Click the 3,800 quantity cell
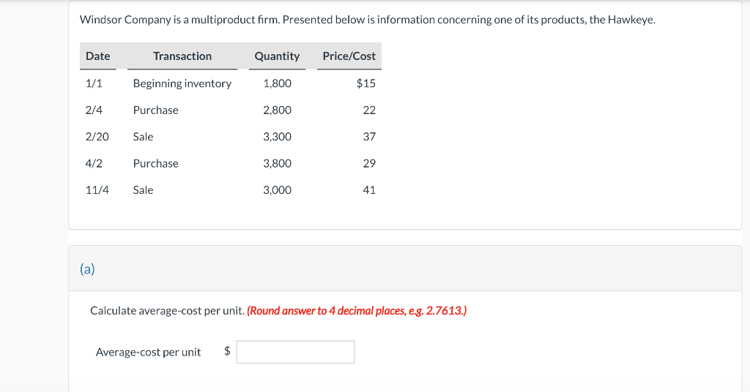Screen dimensions: 750x392 coord(277,163)
